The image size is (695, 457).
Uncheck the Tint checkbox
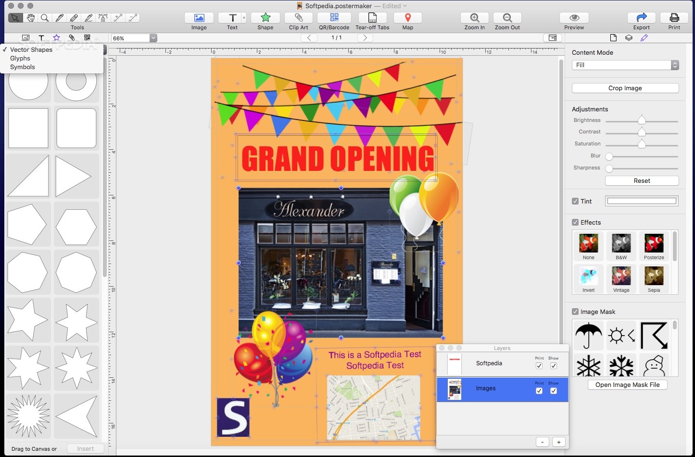click(x=575, y=201)
